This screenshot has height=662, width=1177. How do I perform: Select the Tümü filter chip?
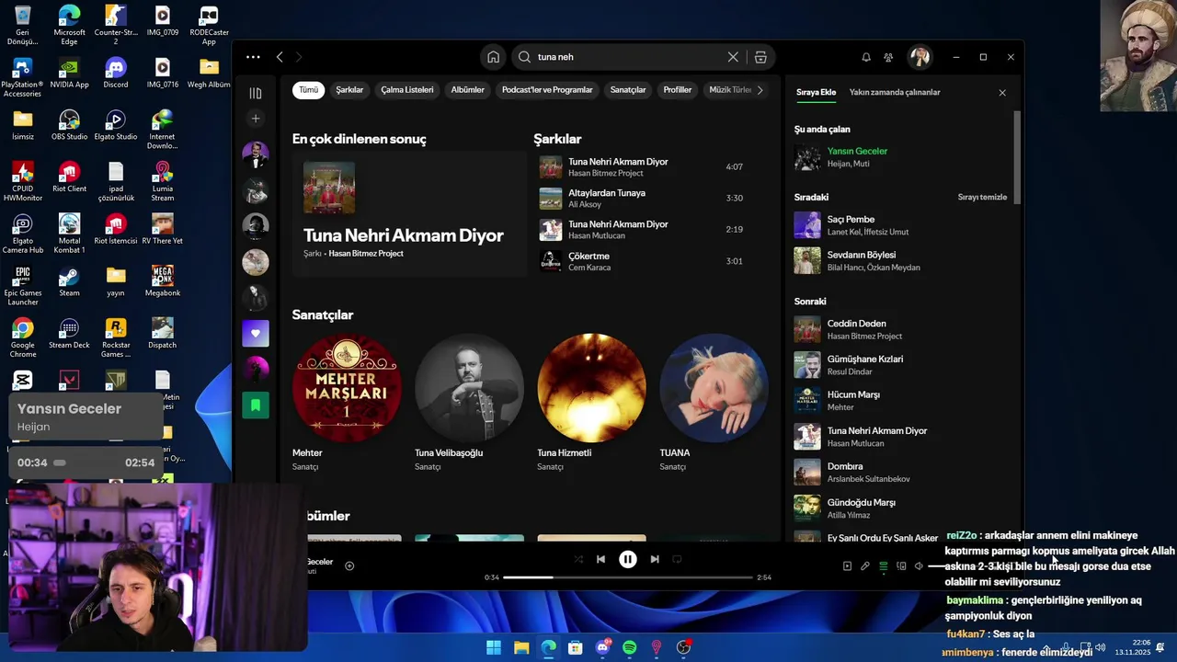(309, 90)
